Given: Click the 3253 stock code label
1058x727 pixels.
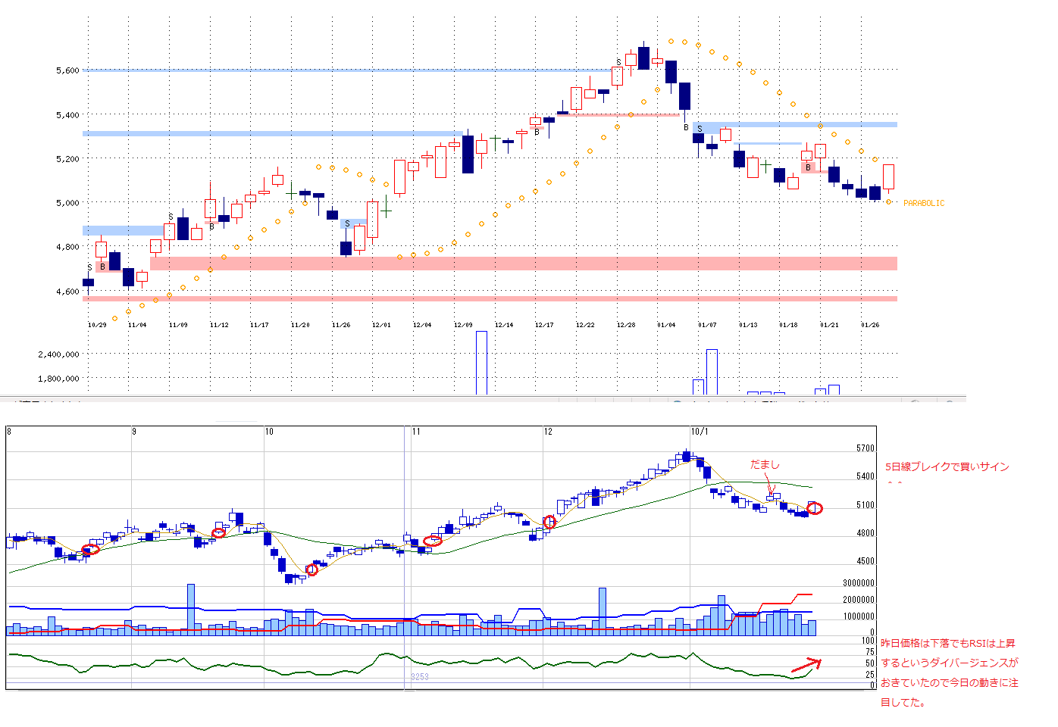Looking at the screenshot, I should pyautogui.click(x=420, y=677).
